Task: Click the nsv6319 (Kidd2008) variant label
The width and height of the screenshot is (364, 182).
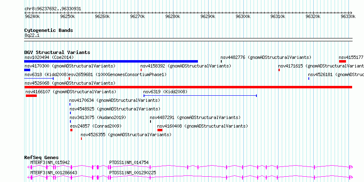Action: coord(165,92)
